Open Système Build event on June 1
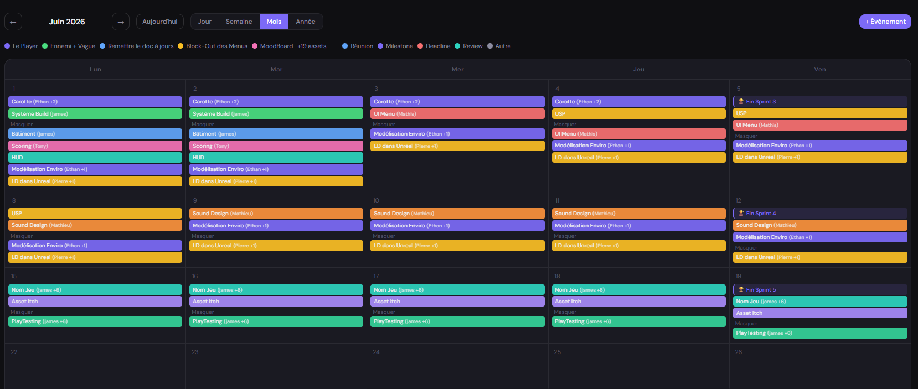This screenshot has height=389, width=918. (x=95, y=113)
